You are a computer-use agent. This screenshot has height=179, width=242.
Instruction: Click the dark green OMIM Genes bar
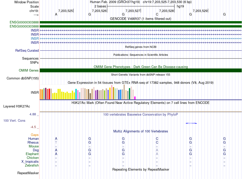(141, 70)
